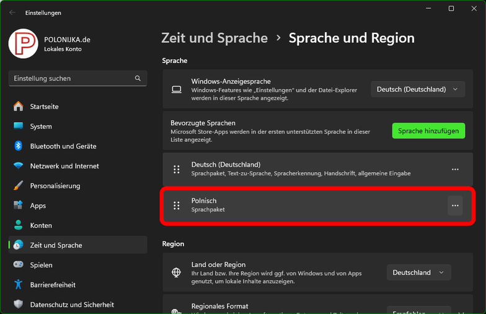
Task: Click Sprache hinzufügen button
Action: 428,131
